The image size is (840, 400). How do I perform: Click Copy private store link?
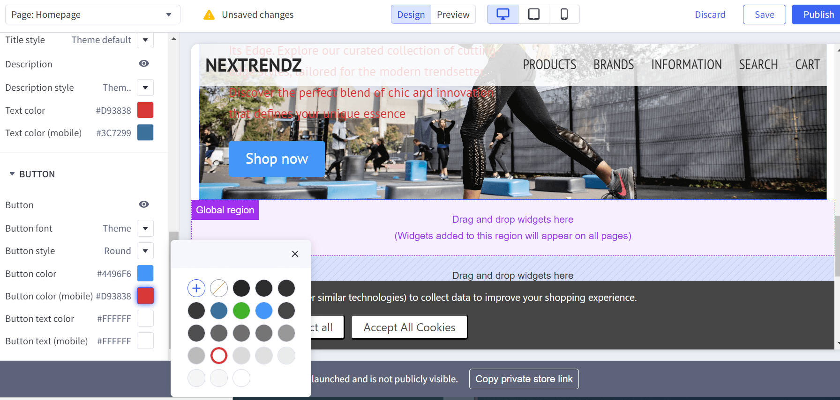524,379
